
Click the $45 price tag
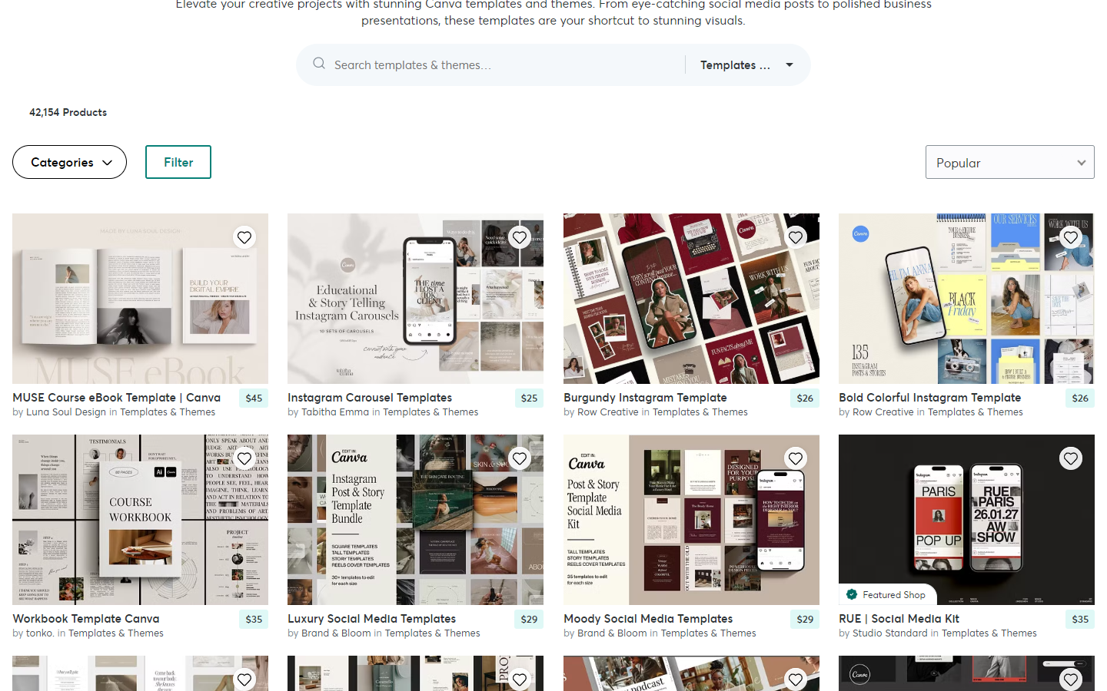tap(254, 398)
